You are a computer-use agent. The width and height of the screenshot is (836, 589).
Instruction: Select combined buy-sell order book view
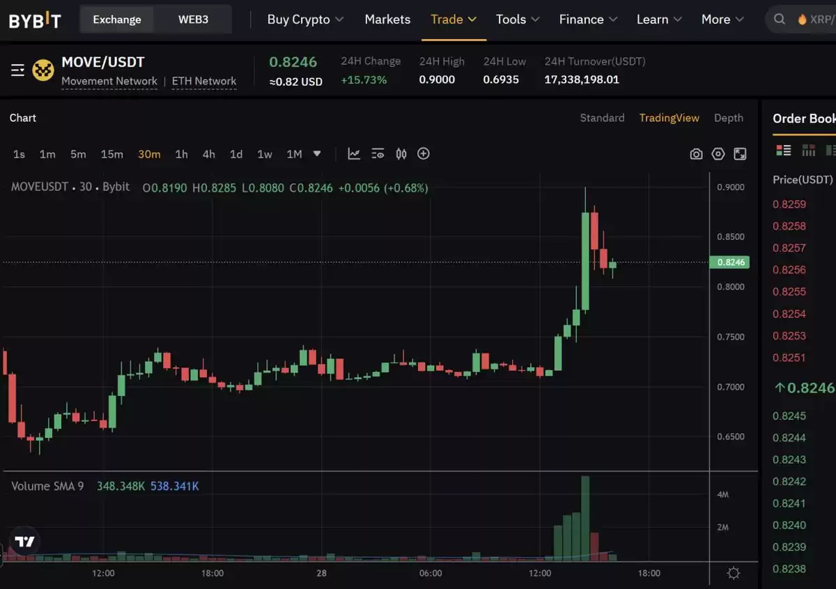784,150
